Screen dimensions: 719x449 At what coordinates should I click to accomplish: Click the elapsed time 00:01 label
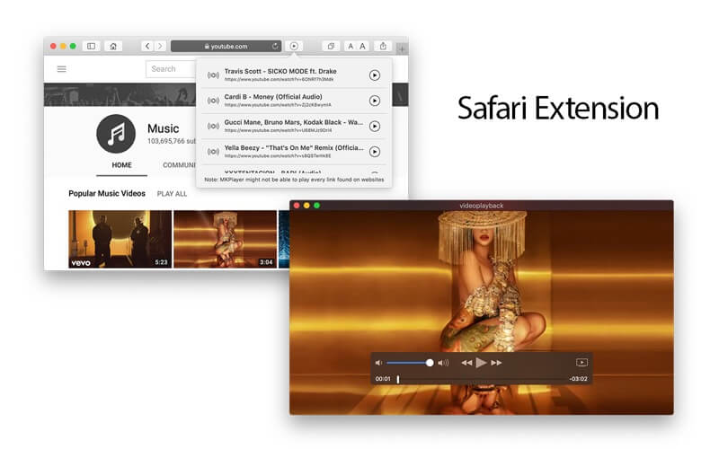pos(383,379)
